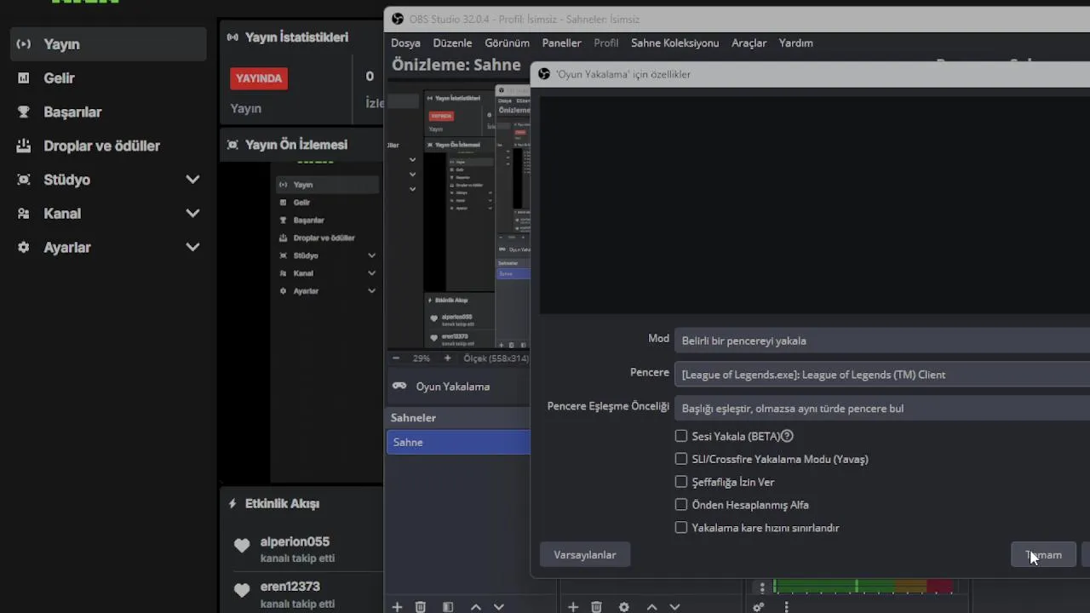
Task: Open the Profil menu in OBS
Action: click(x=606, y=43)
